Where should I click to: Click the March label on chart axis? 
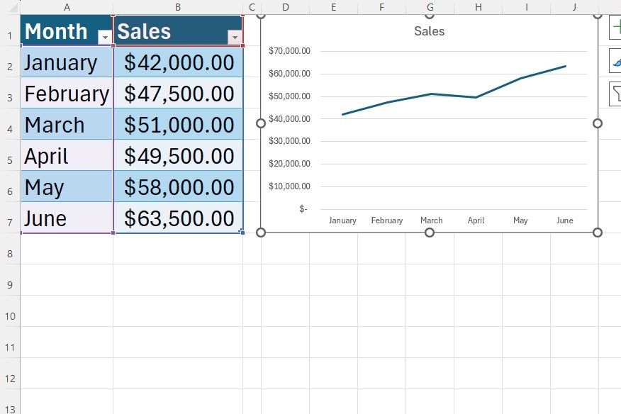[x=431, y=220]
